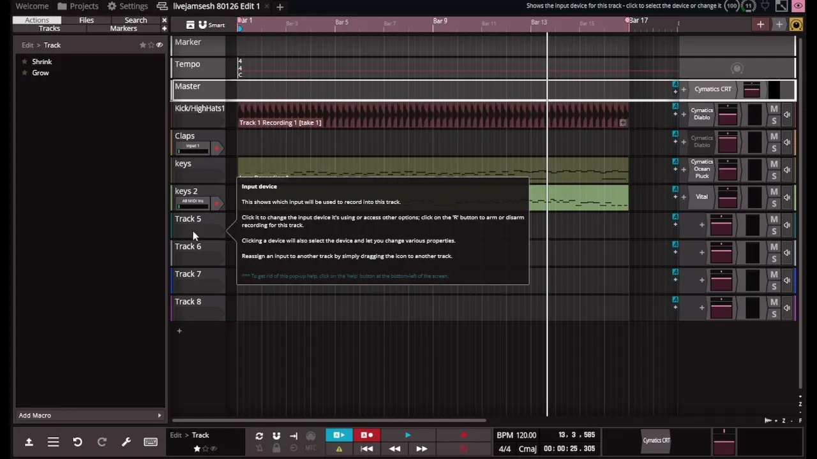Open the on-screen keyboard icon
The height and width of the screenshot is (459, 817).
point(151,442)
